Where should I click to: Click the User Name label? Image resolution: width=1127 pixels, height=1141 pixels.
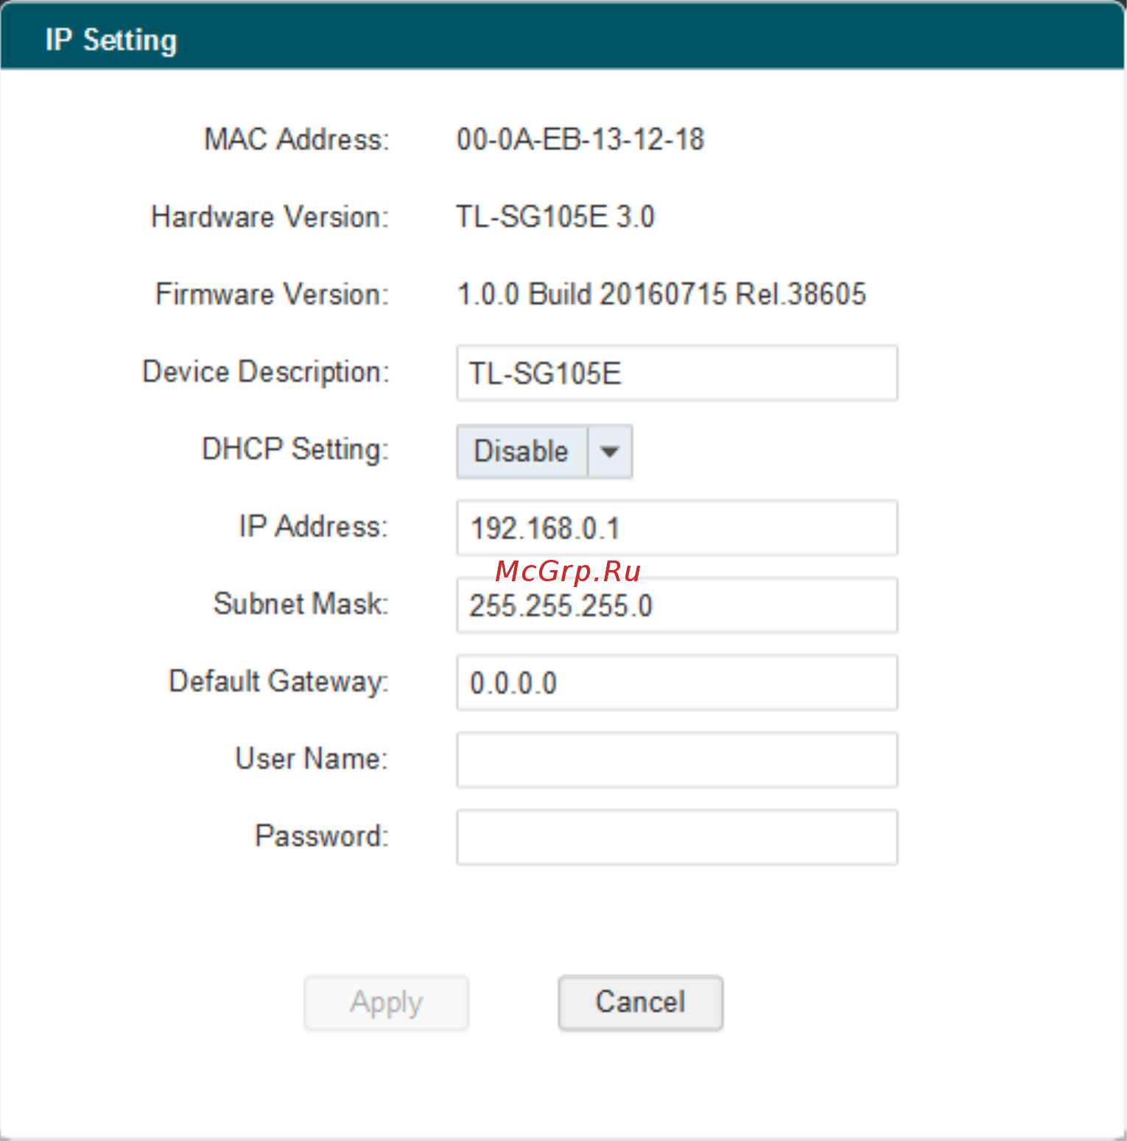(x=311, y=758)
